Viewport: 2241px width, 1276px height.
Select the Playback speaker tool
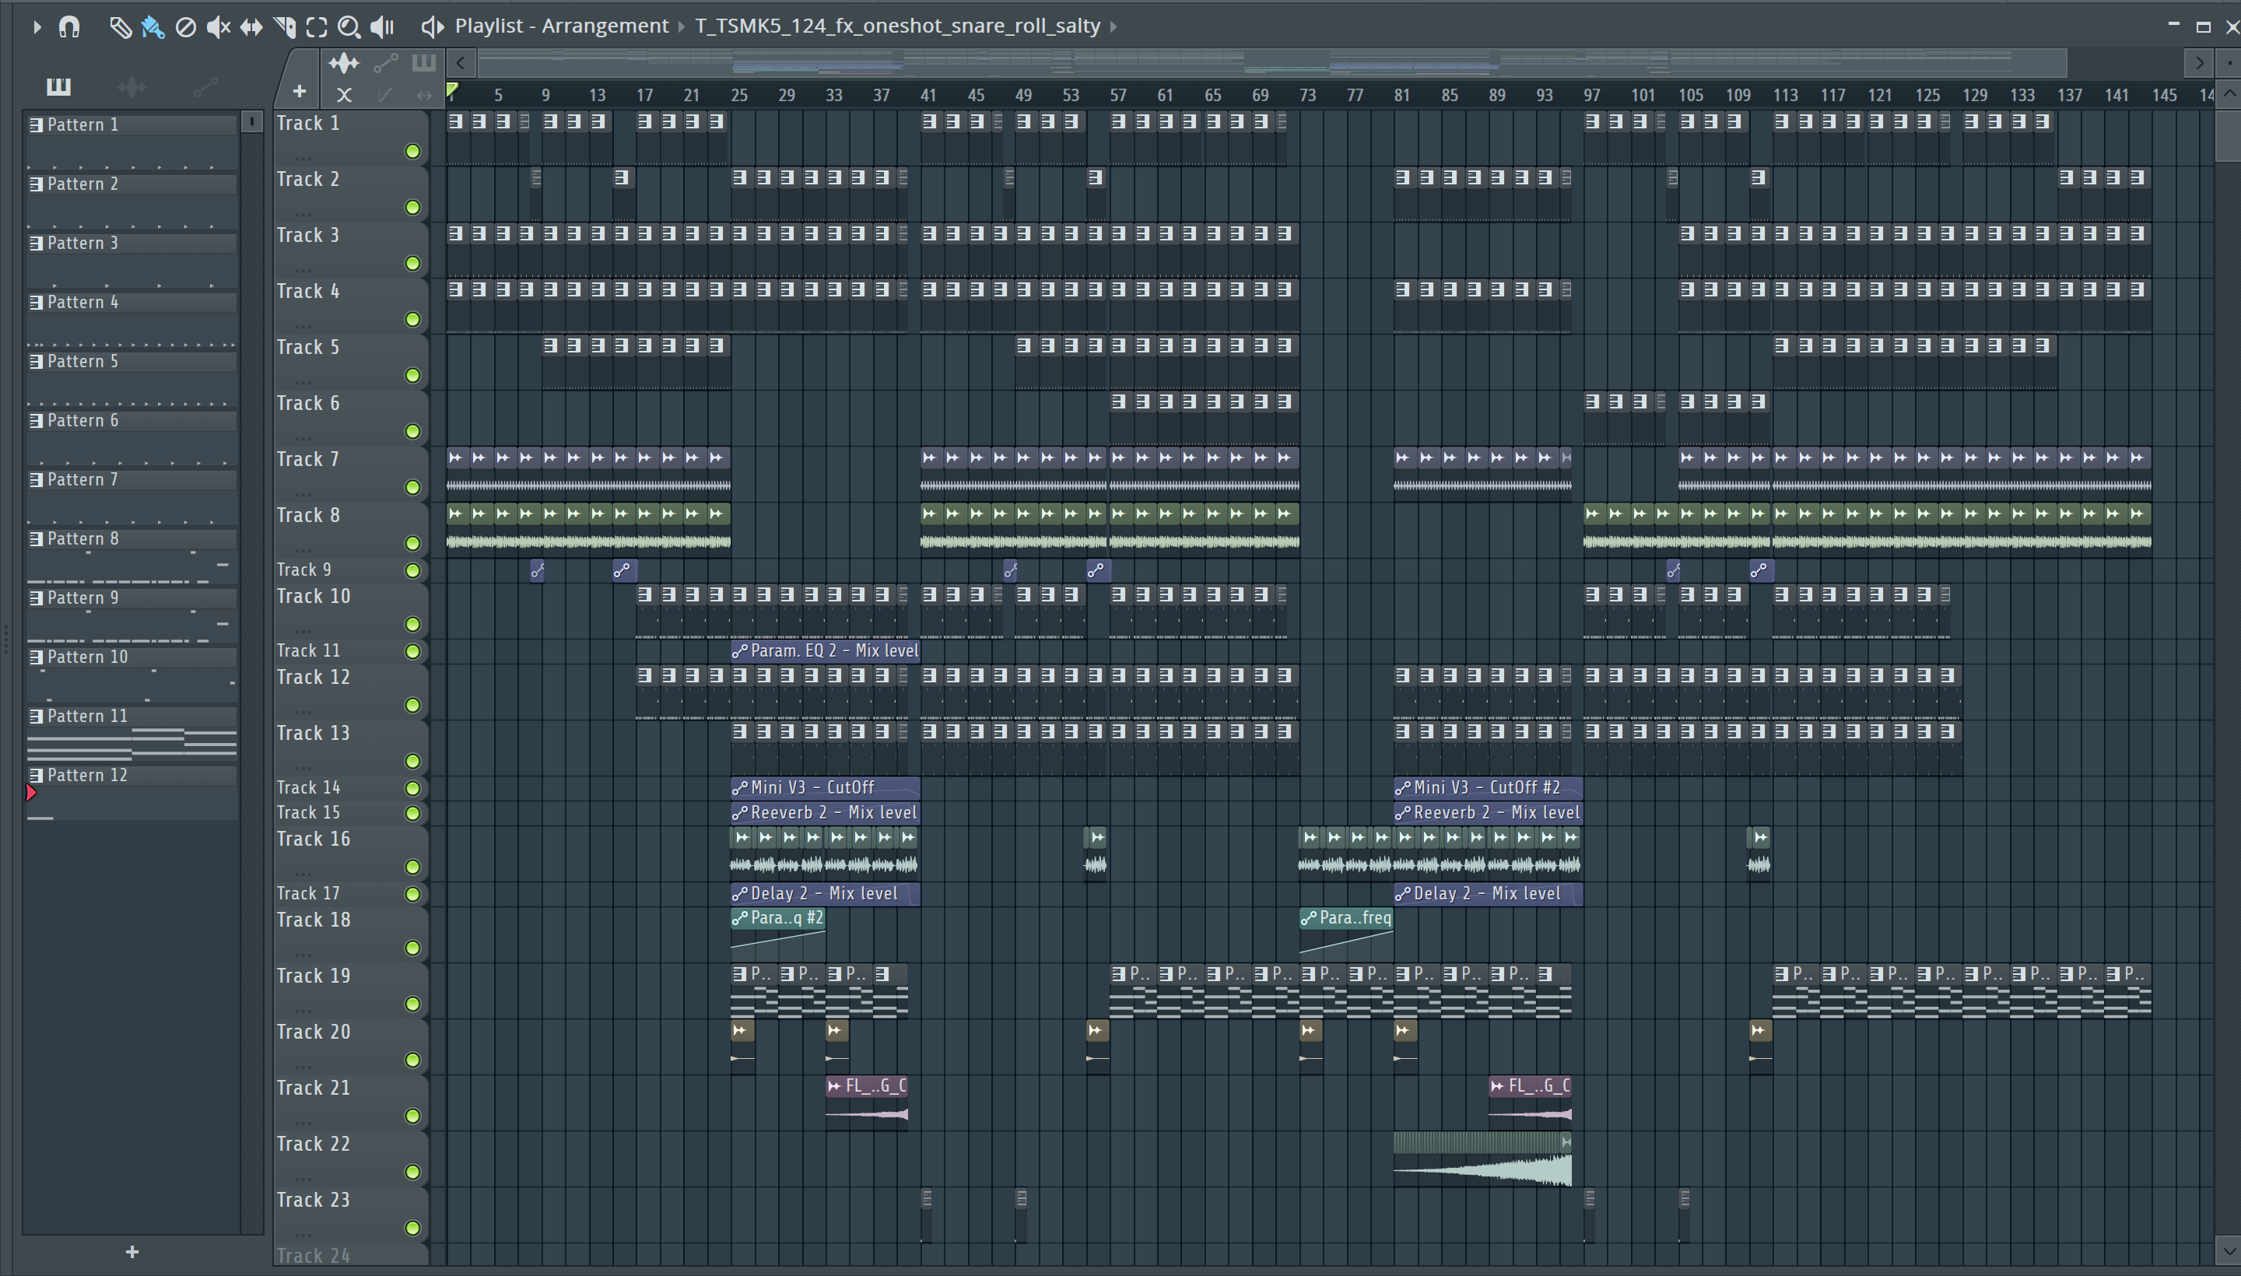tap(382, 27)
